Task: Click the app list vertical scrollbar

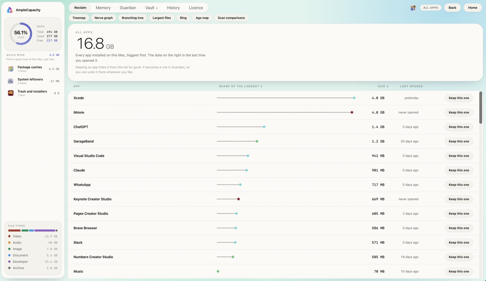Action: pos(481,108)
